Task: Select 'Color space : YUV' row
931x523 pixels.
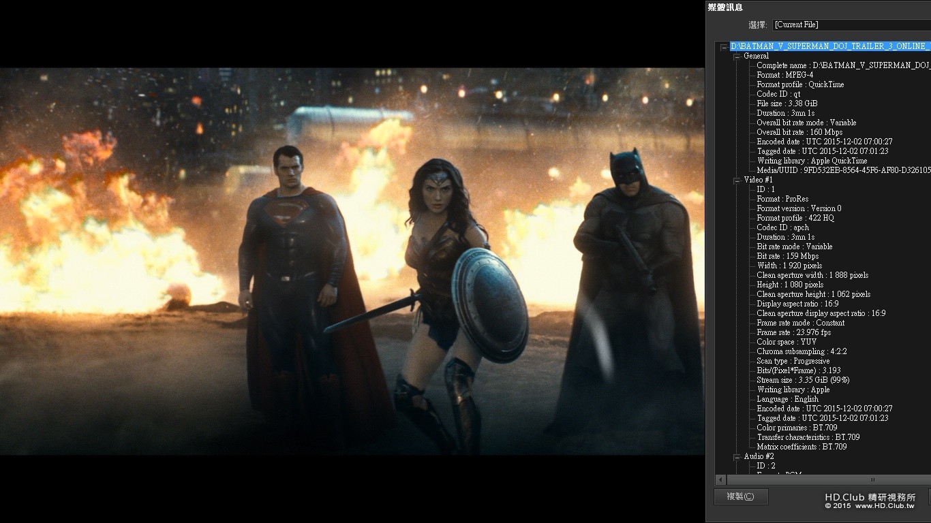Action: pyautogui.click(x=787, y=342)
